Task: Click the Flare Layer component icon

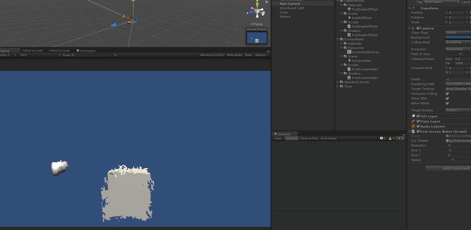Action: pos(413,121)
